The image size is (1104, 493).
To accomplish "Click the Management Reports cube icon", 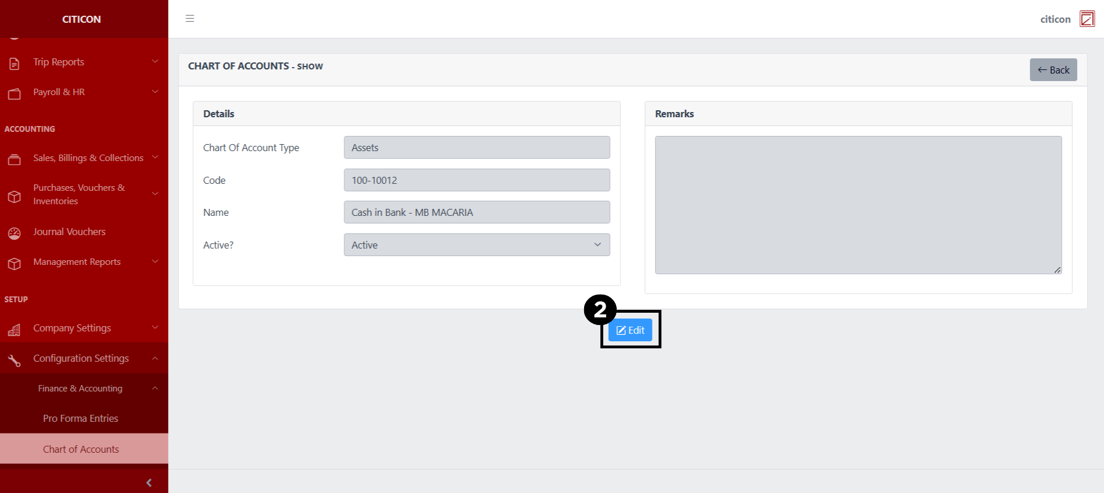I will click(x=15, y=264).
